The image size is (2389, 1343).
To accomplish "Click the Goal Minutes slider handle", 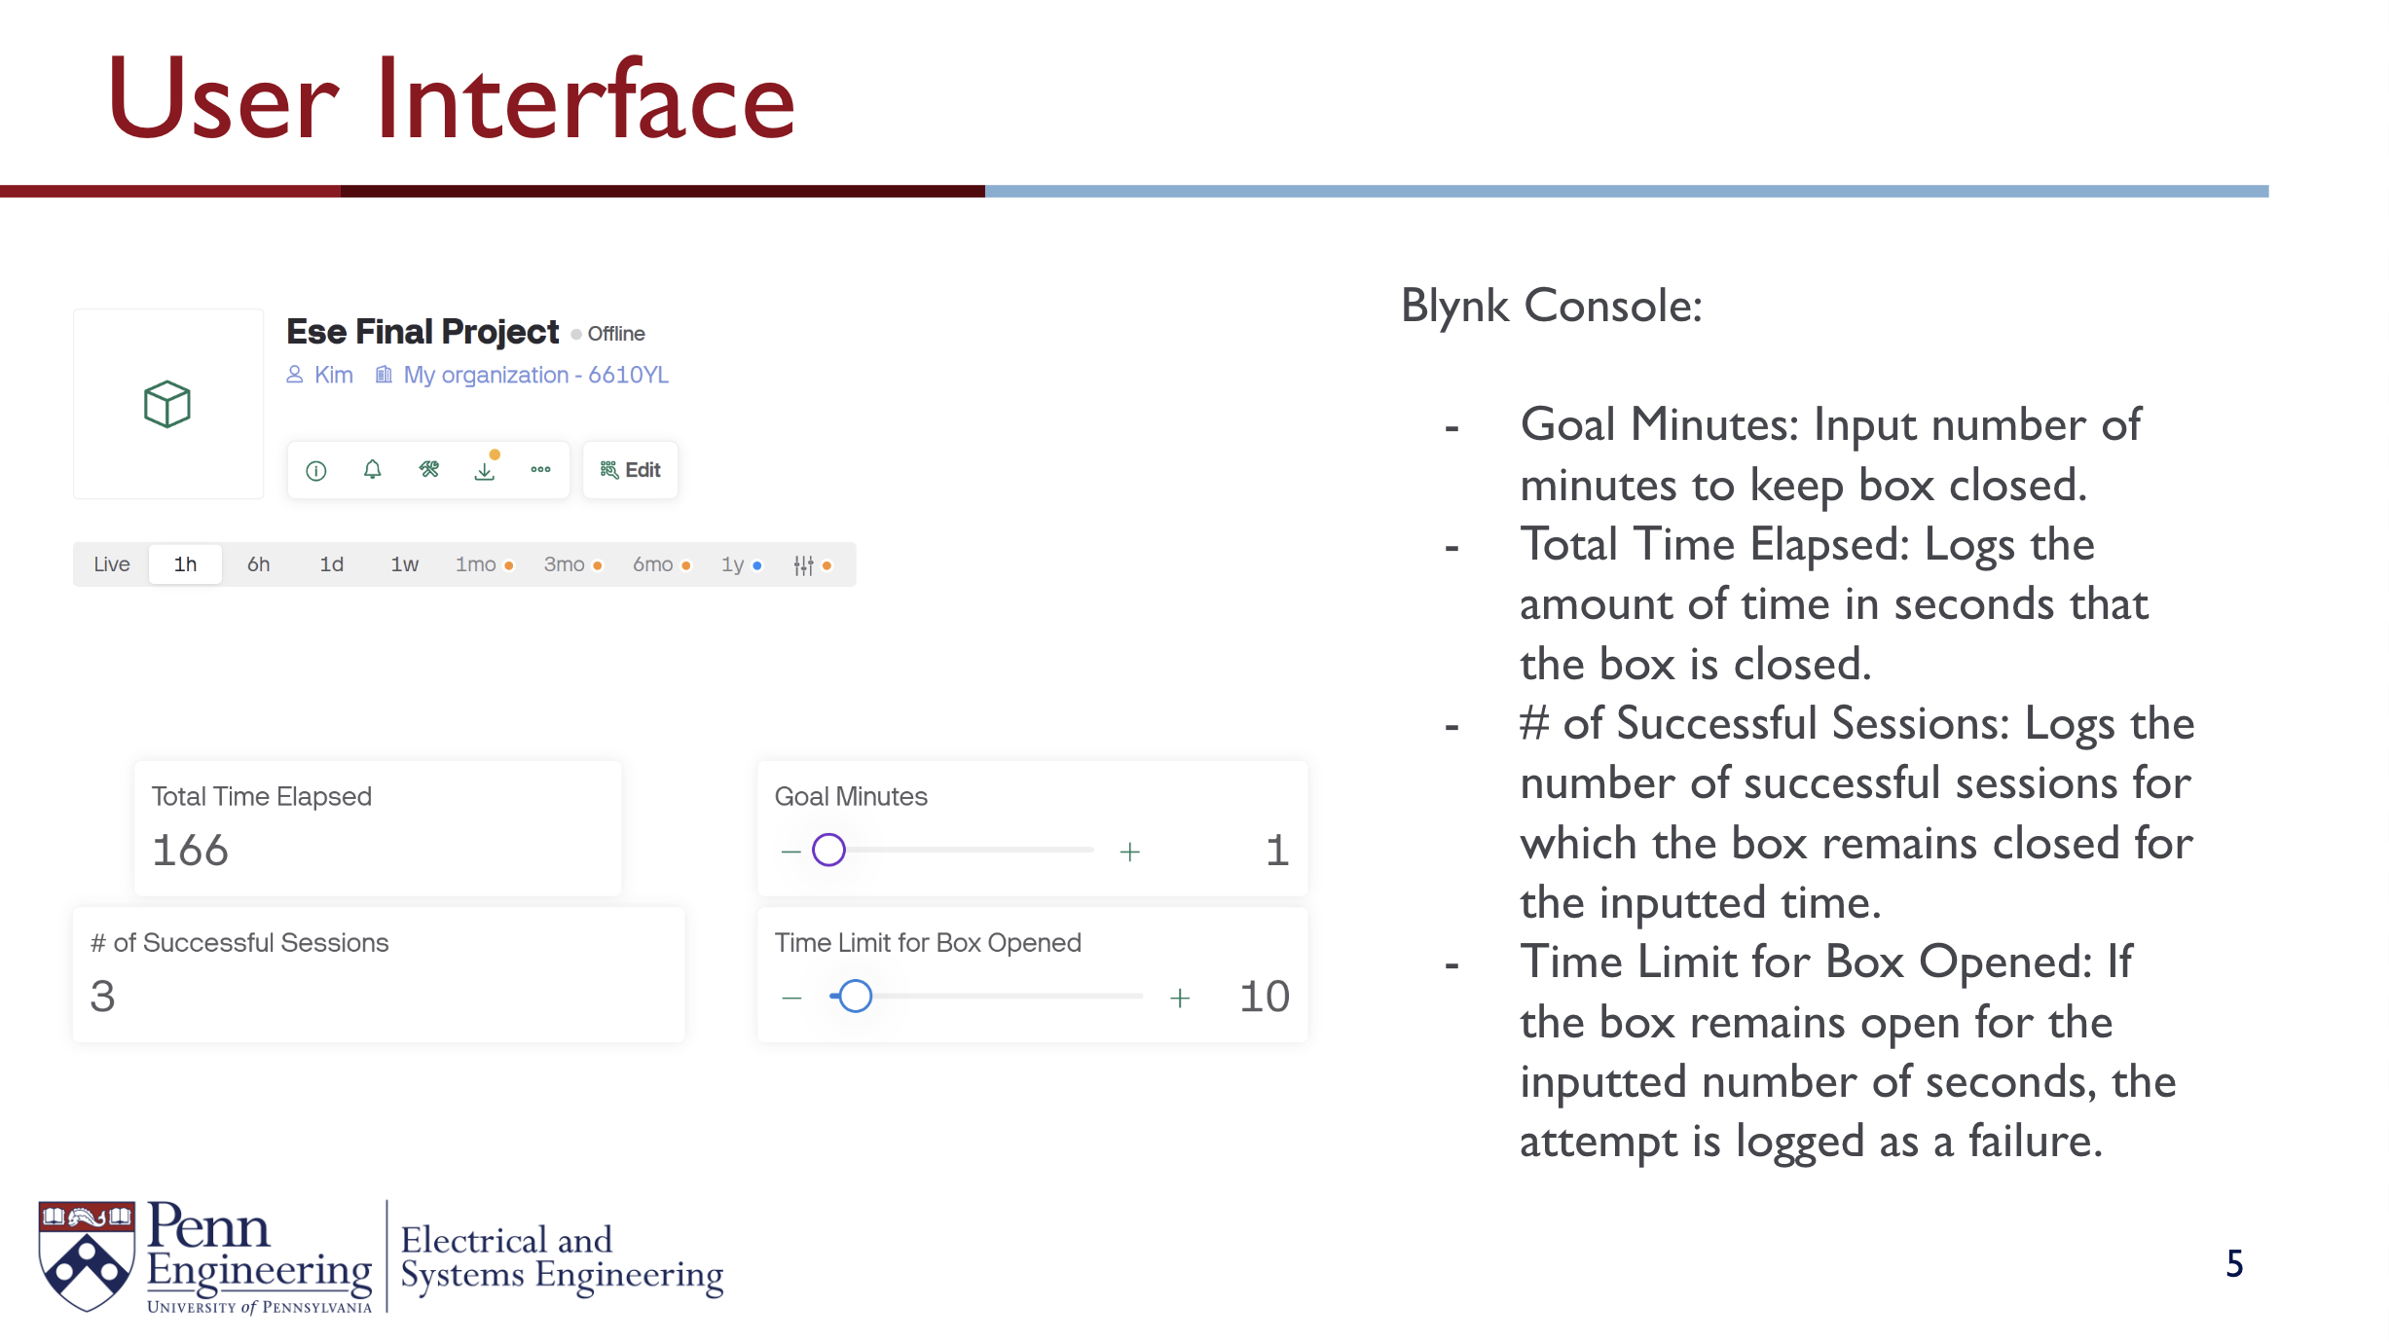I will (828, 851).
